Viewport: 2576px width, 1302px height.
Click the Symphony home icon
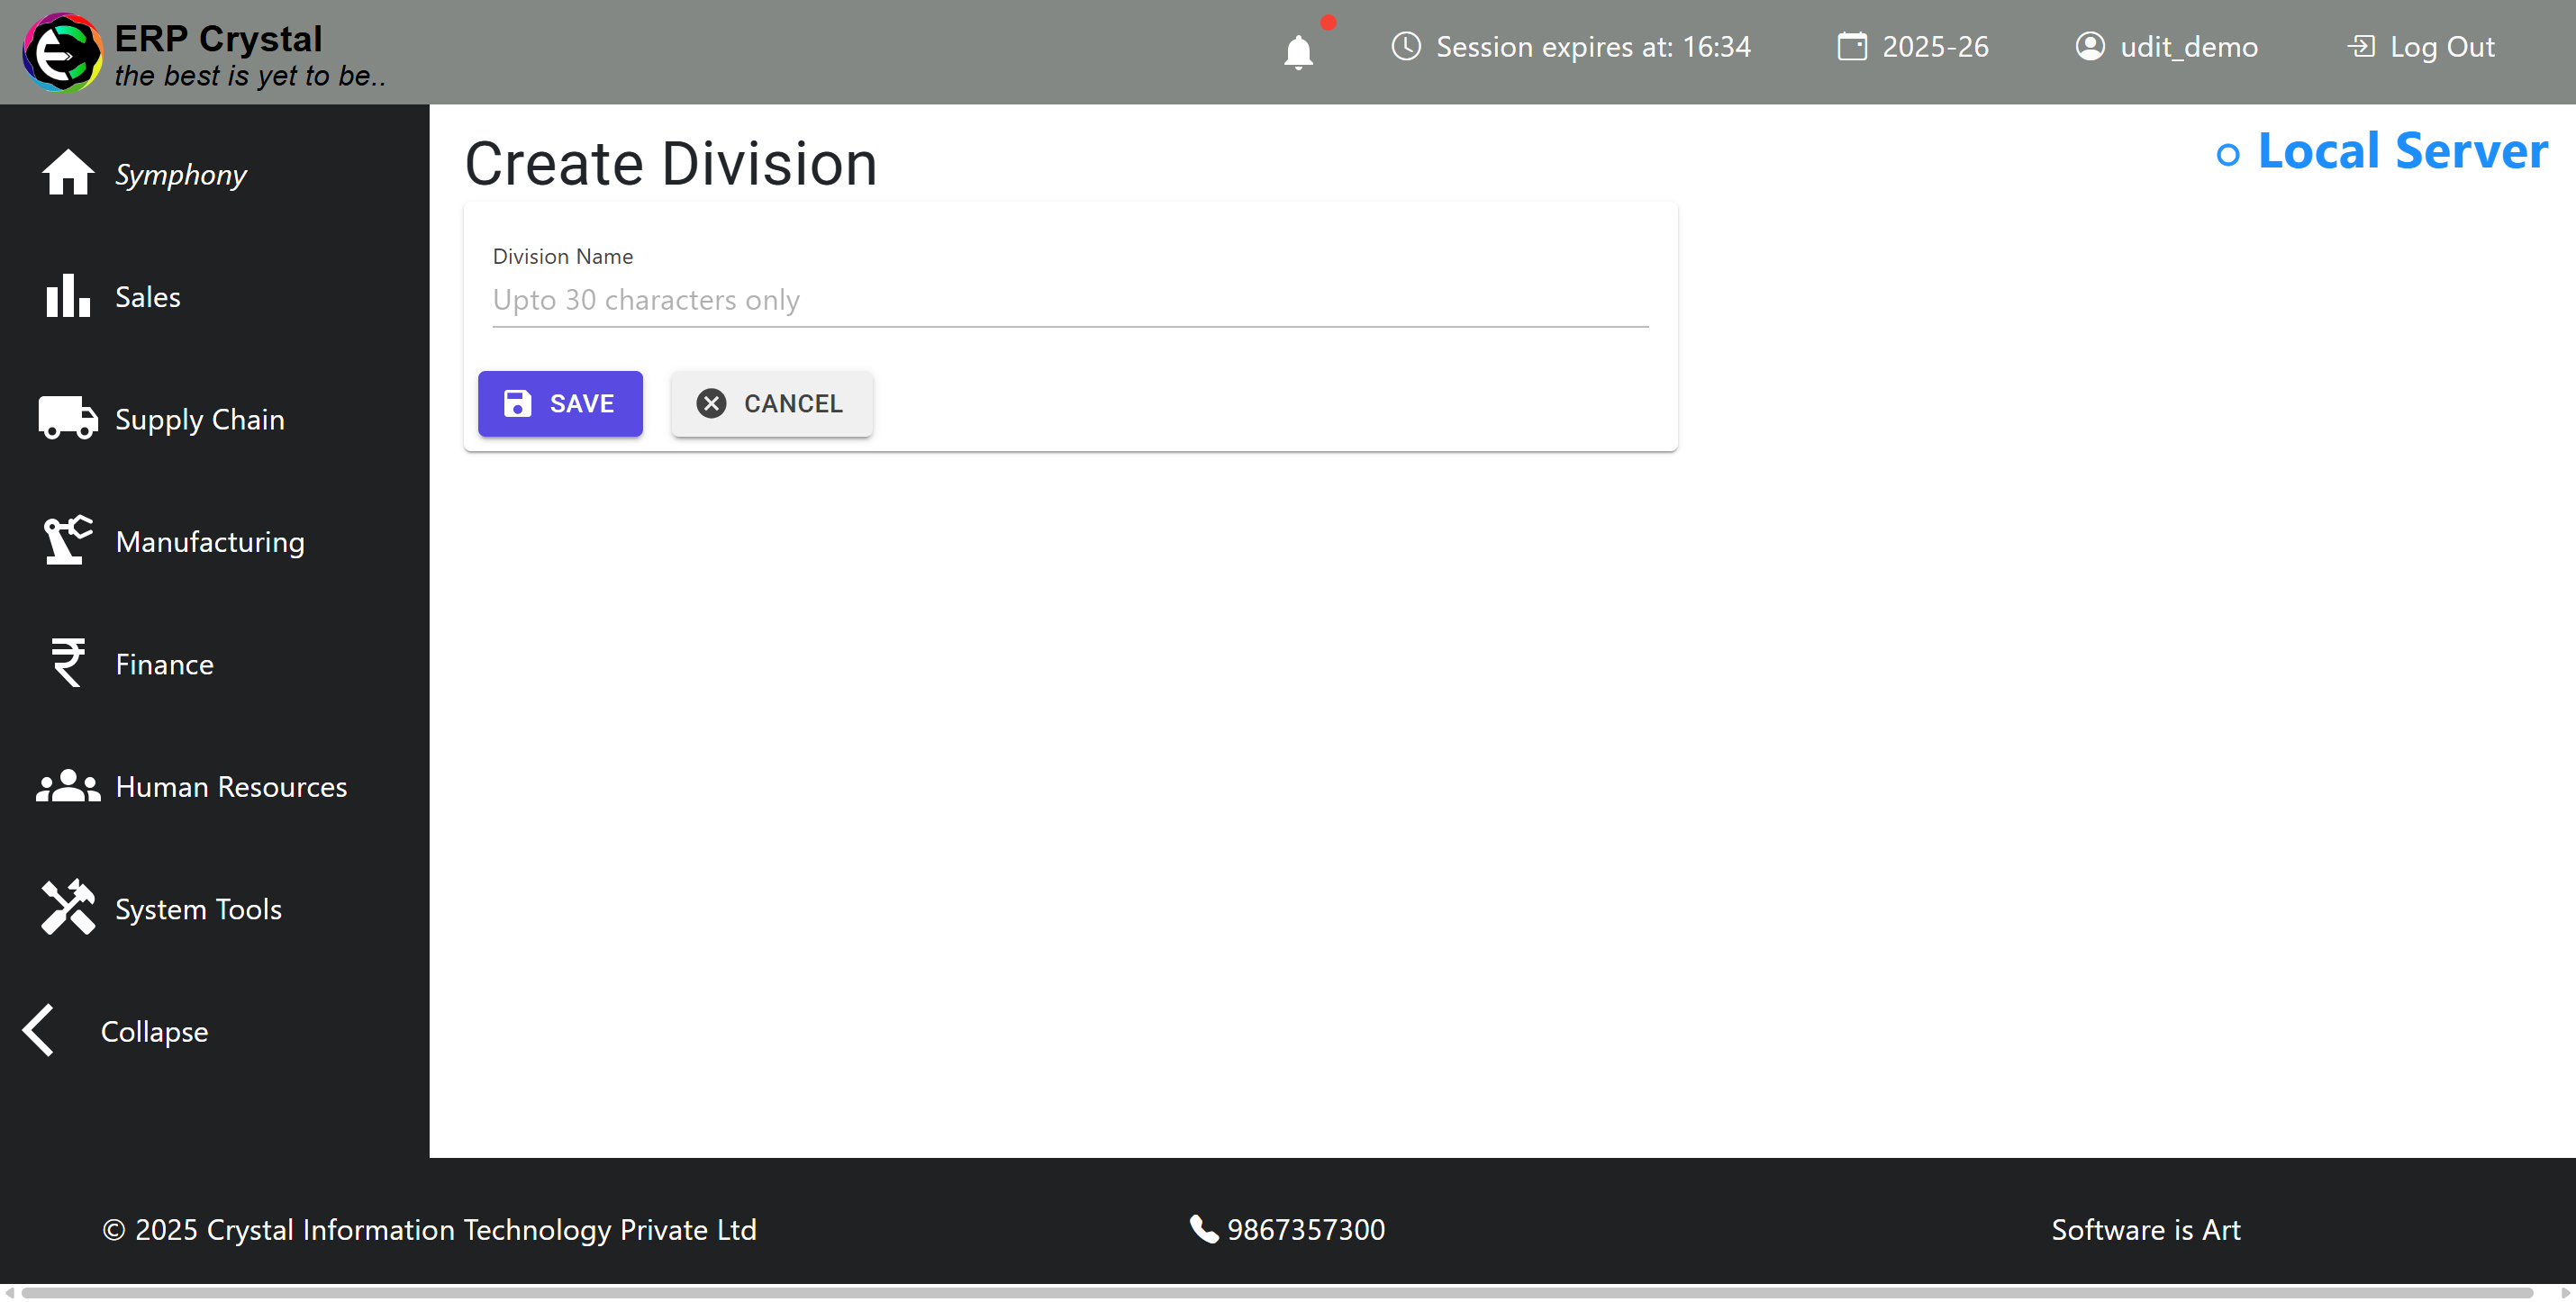click(x=67, y=173)
